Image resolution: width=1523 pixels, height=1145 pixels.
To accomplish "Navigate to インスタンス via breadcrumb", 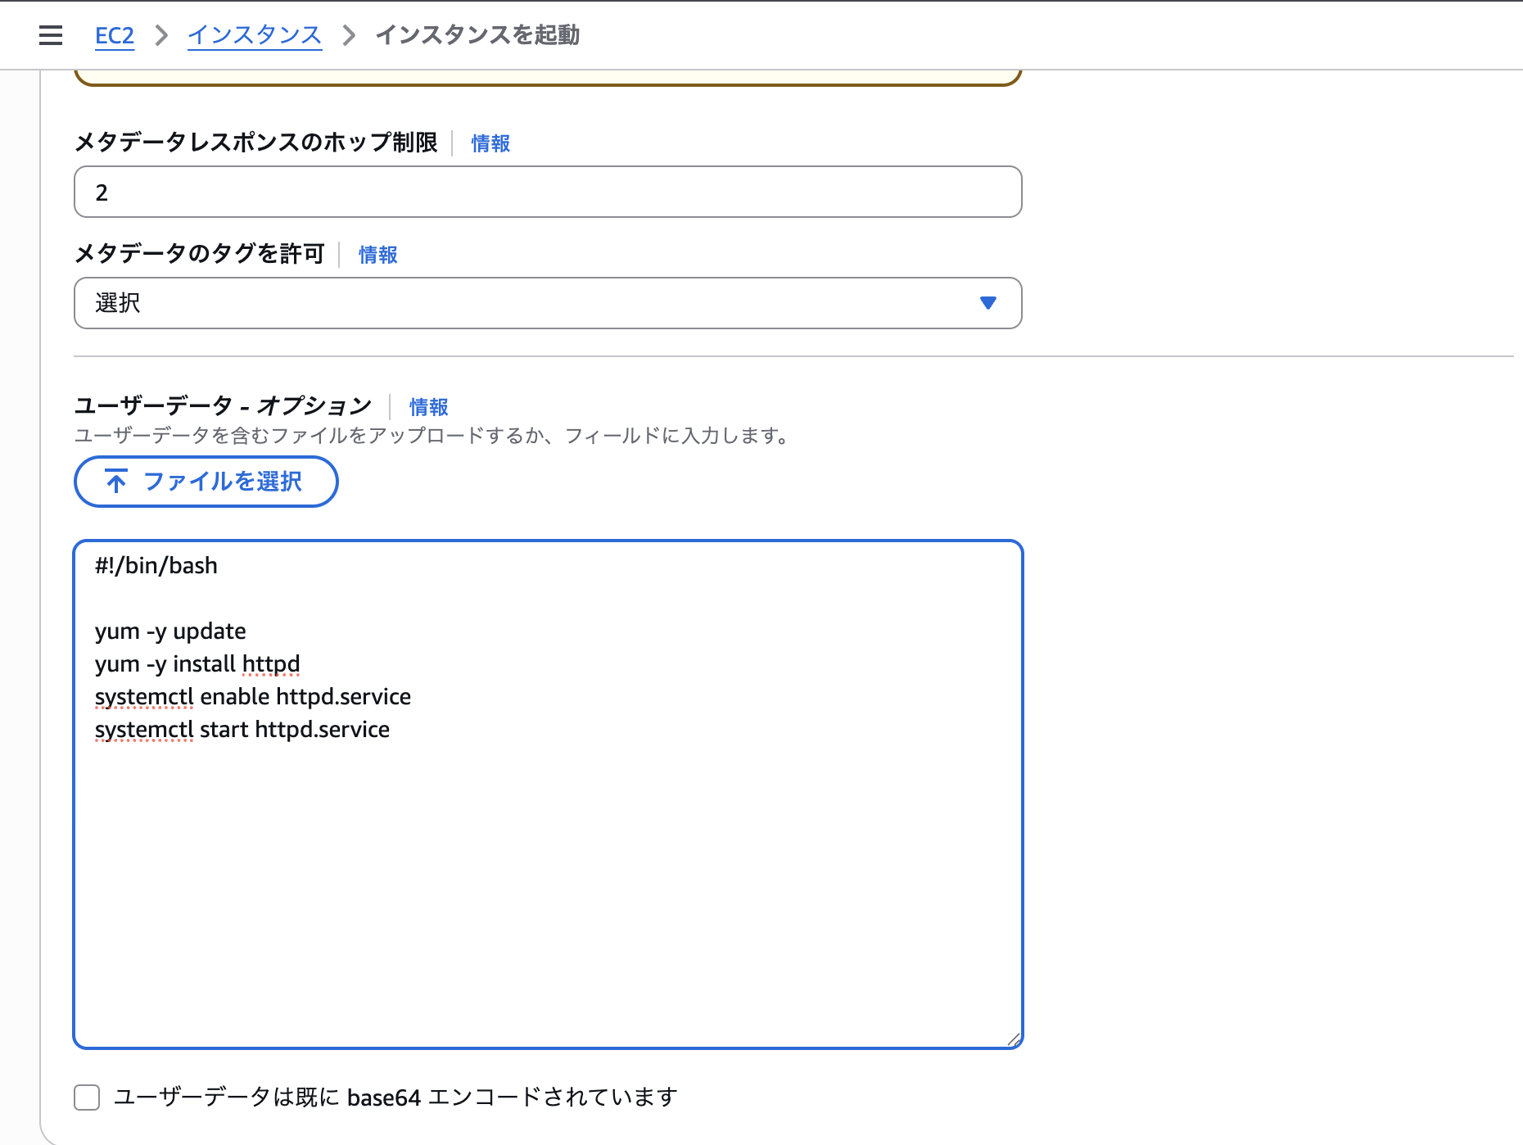I will (254, 35).
